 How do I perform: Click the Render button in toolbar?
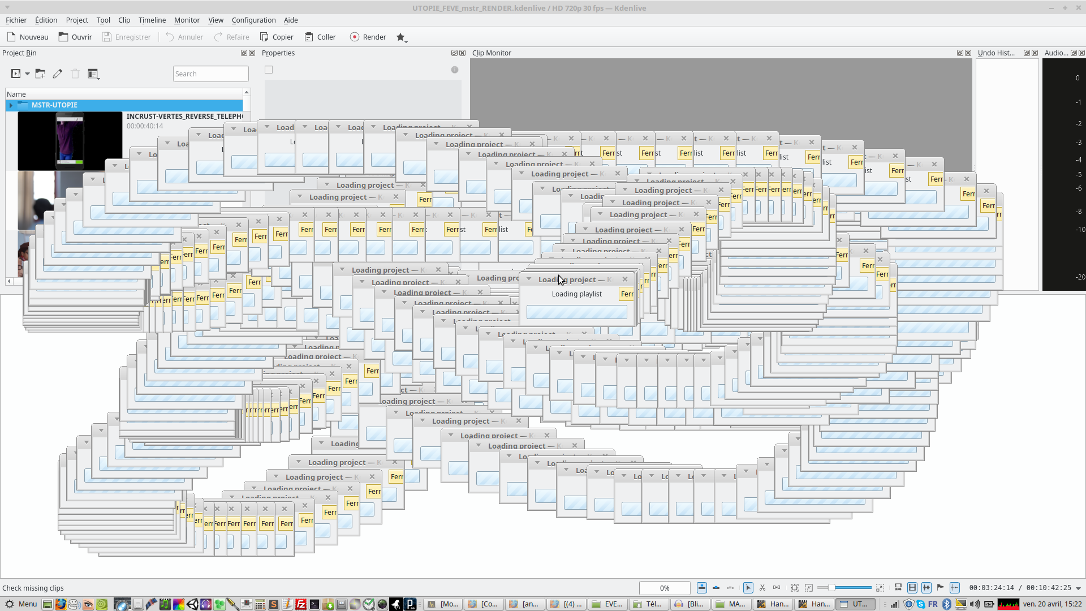(368, 37)
